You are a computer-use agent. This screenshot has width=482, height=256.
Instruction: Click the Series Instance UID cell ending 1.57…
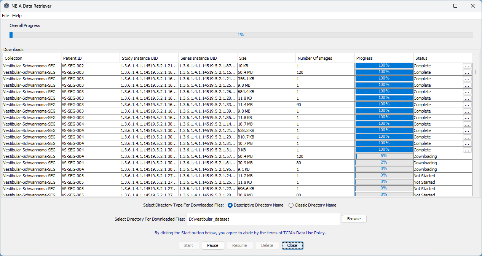pyautogui.click(x=208, y=156)
